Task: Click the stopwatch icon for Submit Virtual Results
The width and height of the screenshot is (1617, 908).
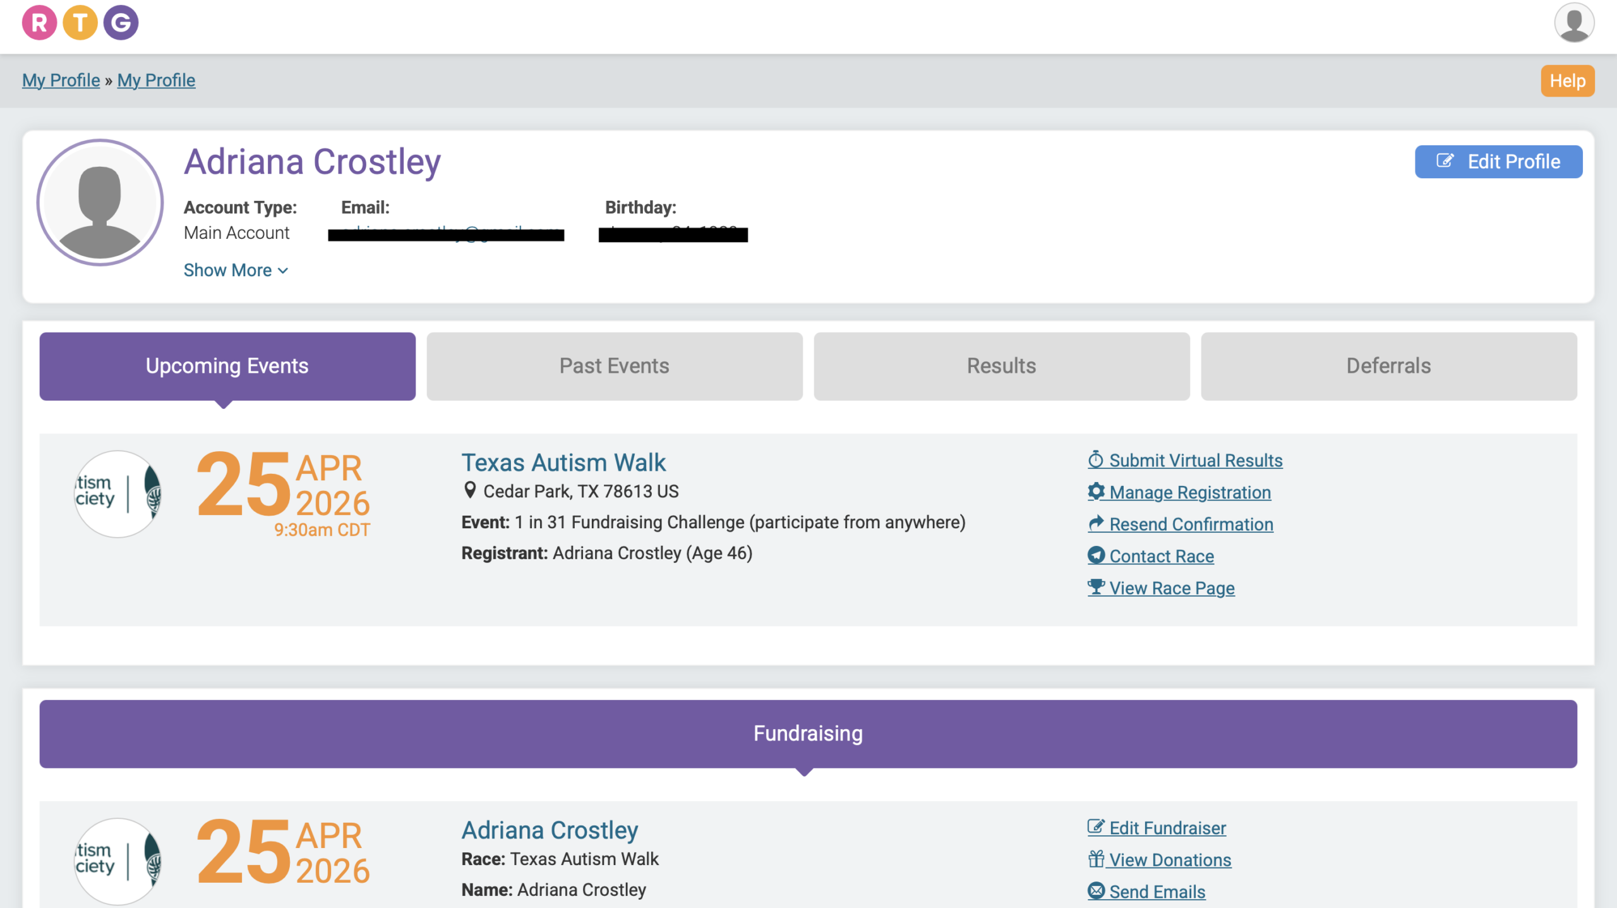Action: (x=1096, y=460)
